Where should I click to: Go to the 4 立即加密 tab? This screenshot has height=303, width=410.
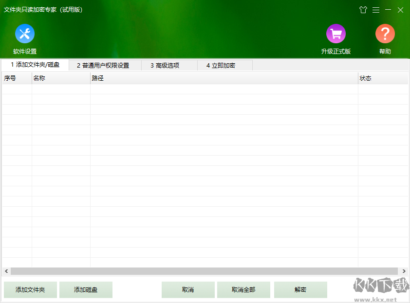coord(225,65)
